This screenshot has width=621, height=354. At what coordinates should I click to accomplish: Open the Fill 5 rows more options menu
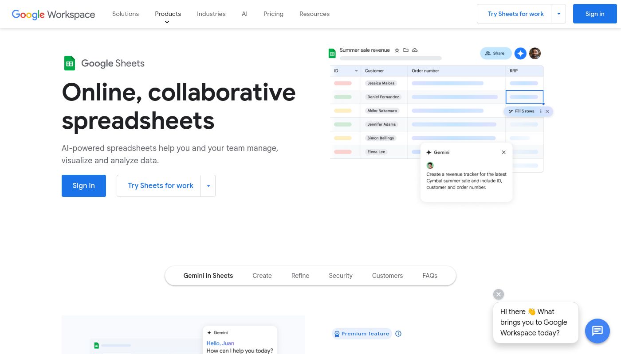coord(541,112)
